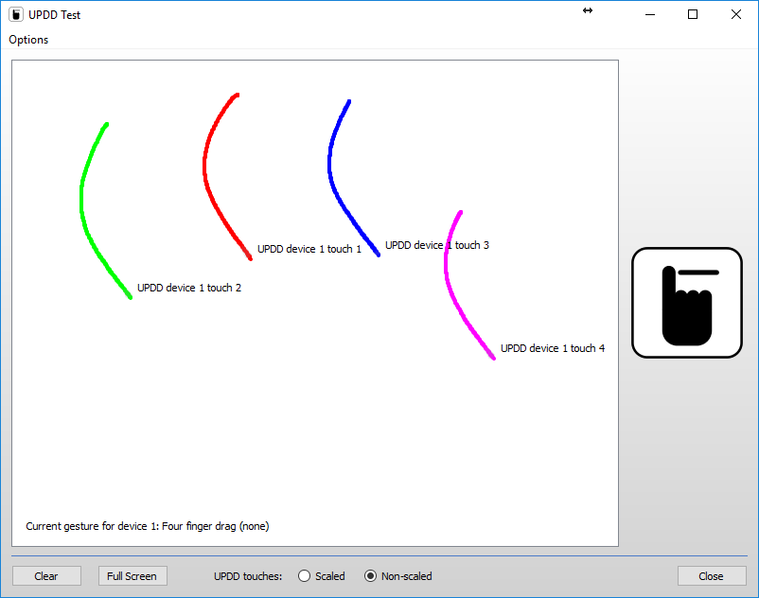Click the finger drag gesture icon
The image size is (759, 598).
(x=687, y=303)
